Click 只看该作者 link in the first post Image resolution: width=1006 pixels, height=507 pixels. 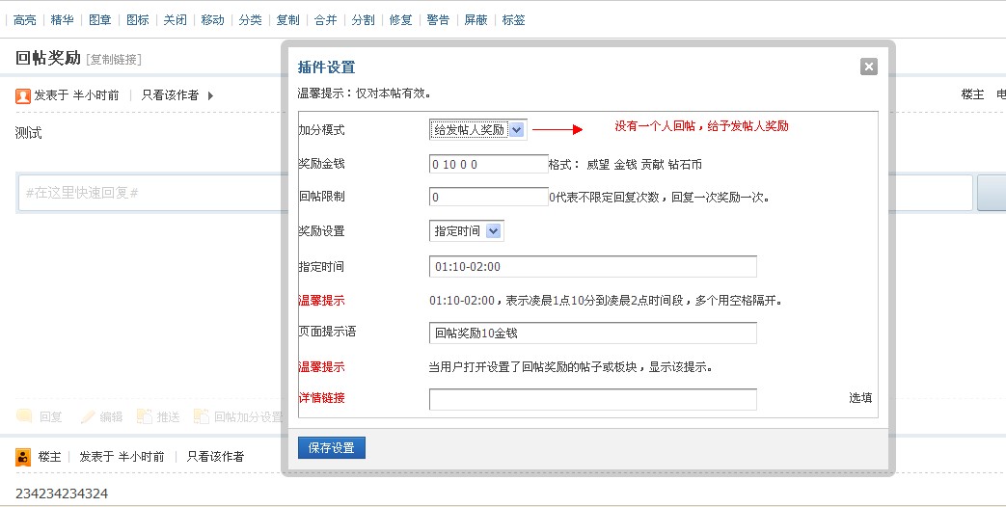pos(170,95)
